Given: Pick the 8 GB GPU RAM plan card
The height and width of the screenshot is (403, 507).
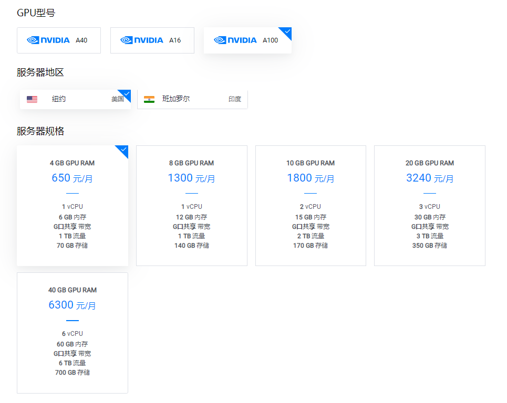Looking at the screenshot, I should [x=192, y=206].
